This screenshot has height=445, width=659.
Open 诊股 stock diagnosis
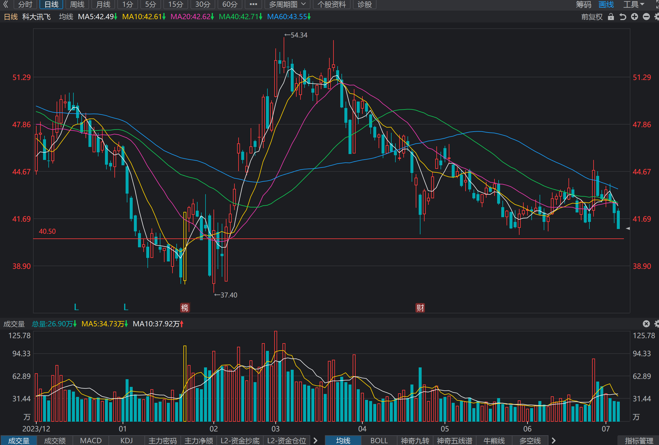tap(365, 4)
